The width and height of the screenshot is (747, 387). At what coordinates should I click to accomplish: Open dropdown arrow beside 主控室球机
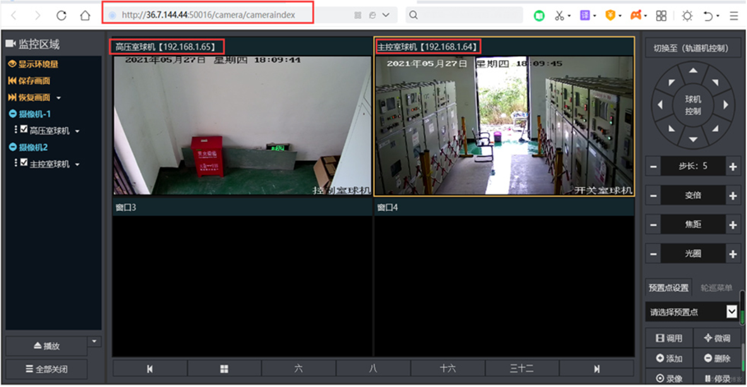pos(77,164)
